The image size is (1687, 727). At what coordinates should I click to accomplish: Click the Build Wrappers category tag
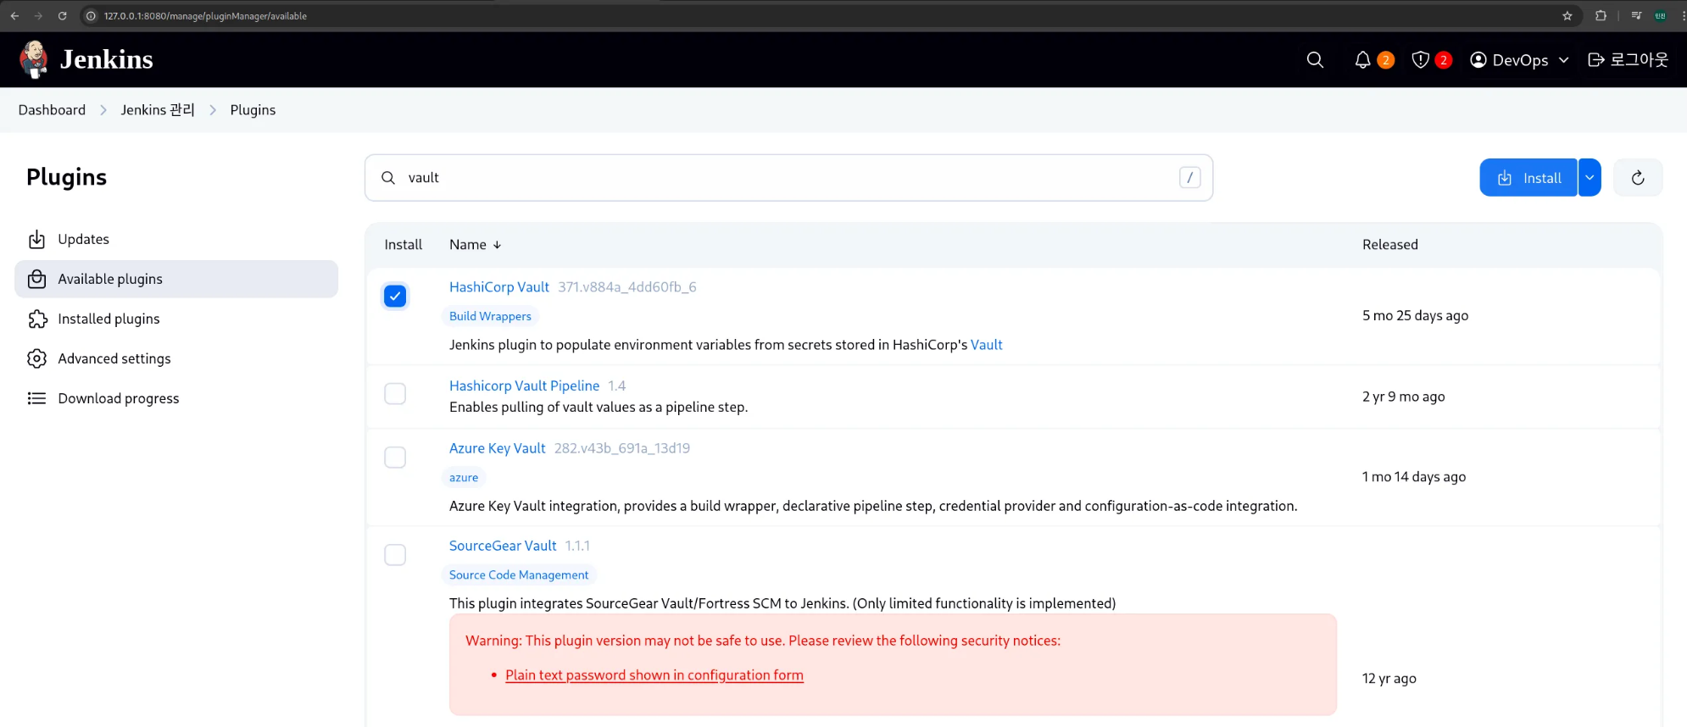pos(490,316)
